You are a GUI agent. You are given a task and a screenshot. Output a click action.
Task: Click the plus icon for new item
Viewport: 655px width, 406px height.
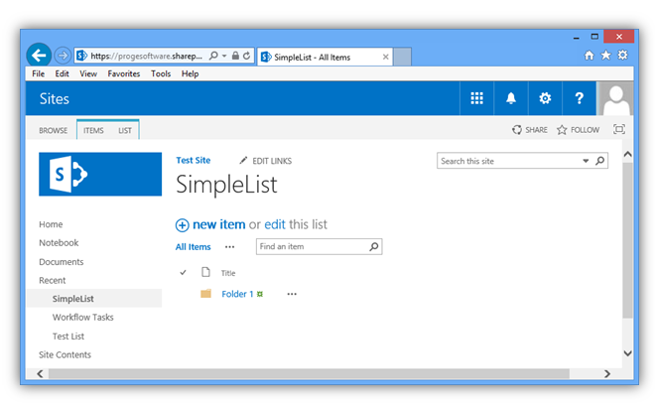(182, 224)
